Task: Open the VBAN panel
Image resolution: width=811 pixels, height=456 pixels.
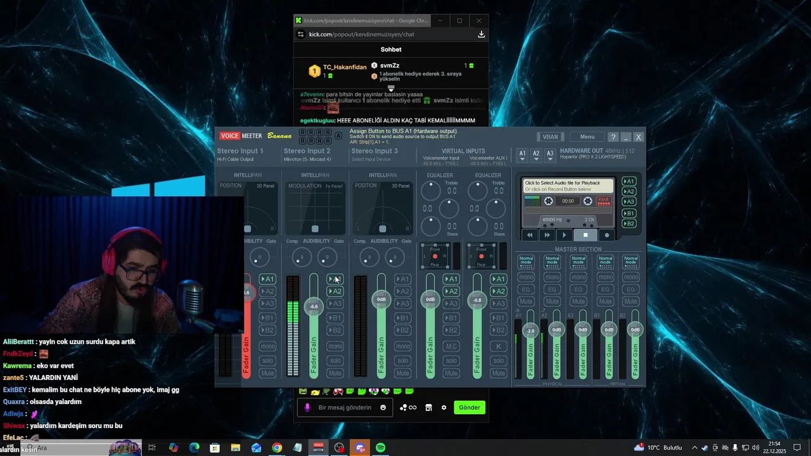Action: point(550,137)
